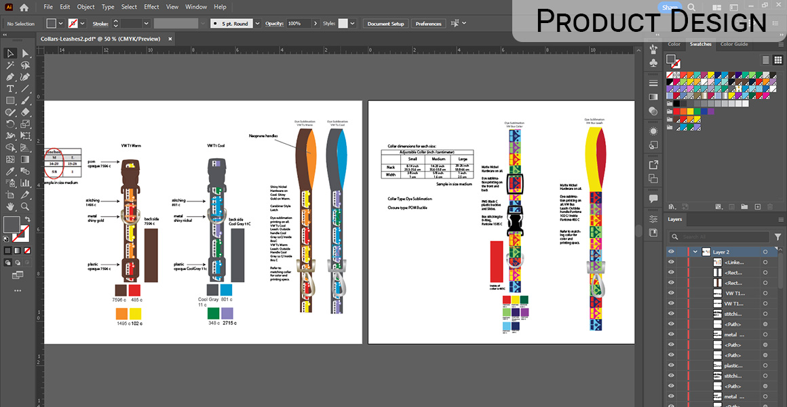Screen dimensions: 787x407
Task: Collapse the Layer 2 tree
Action: coord(694,252)
